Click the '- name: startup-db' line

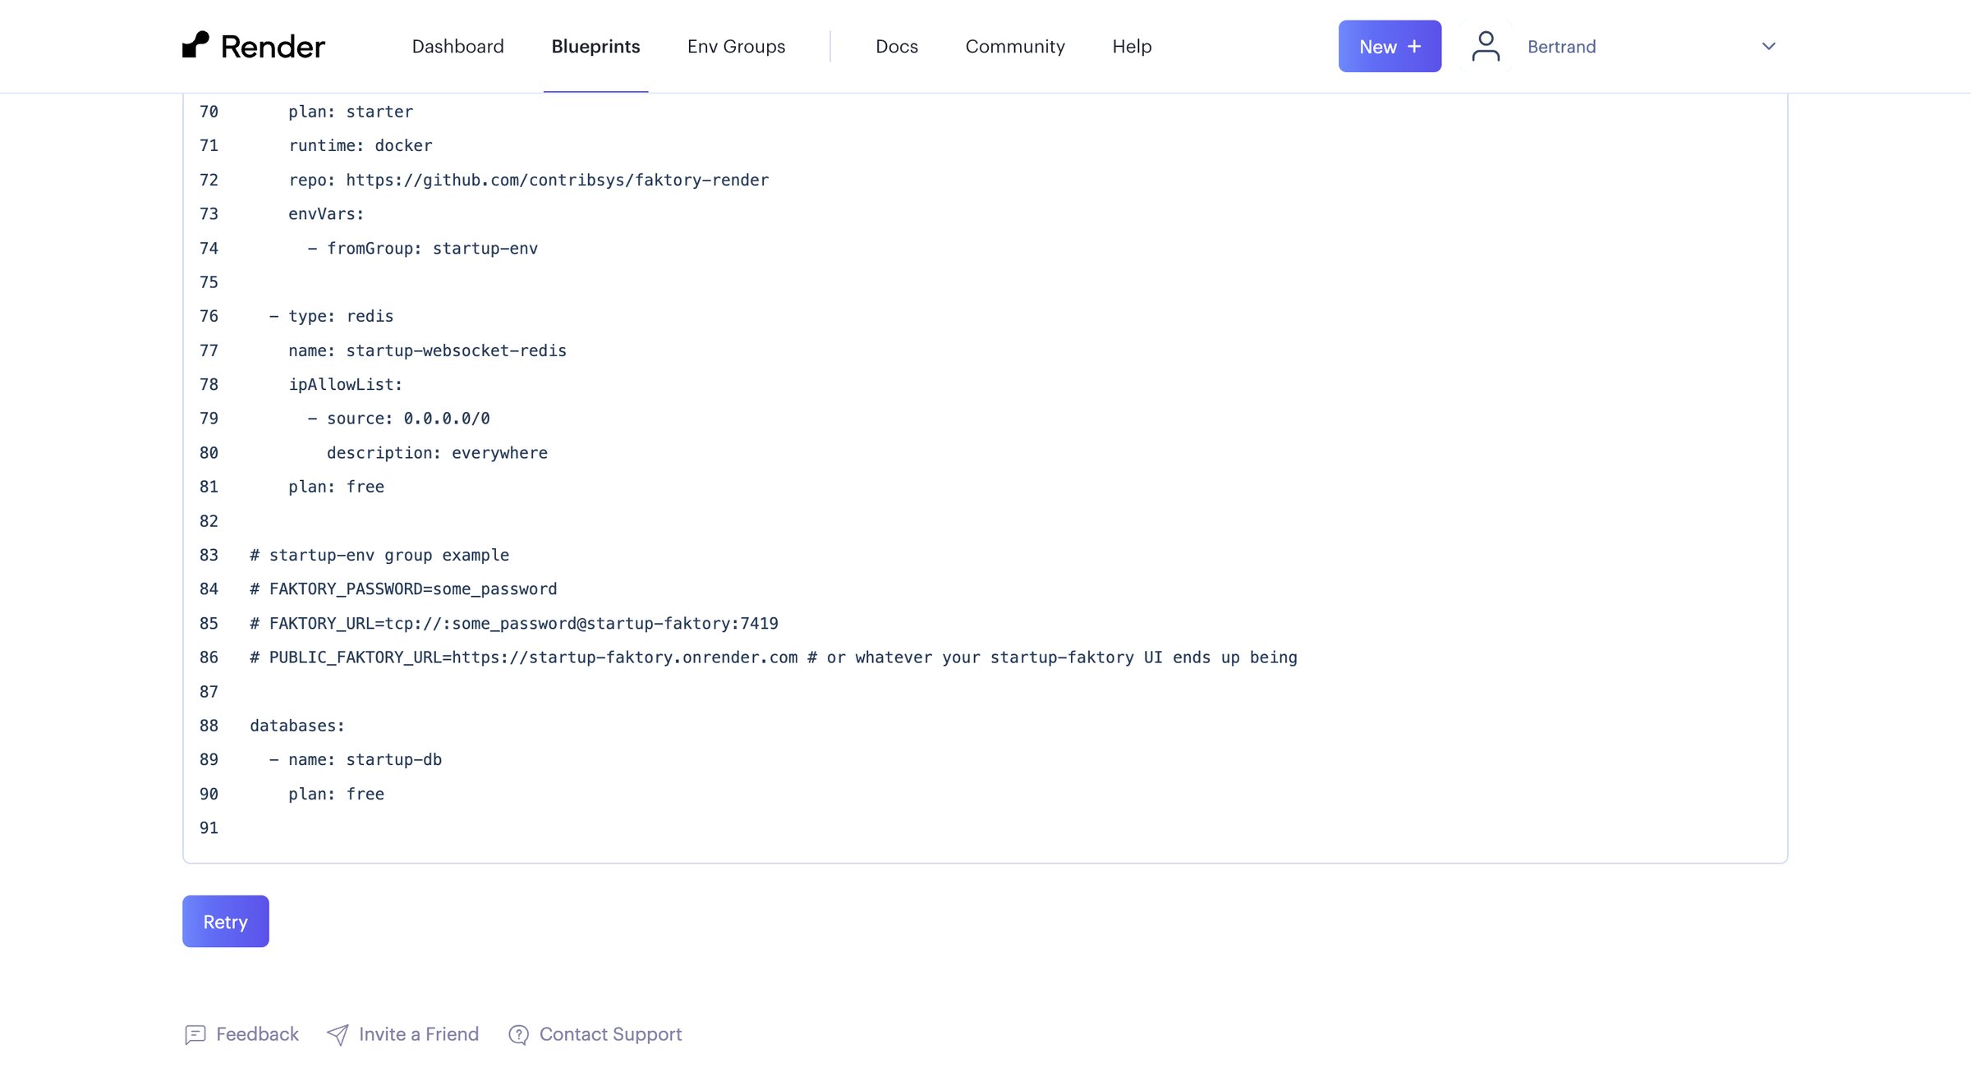click(355, 760)
